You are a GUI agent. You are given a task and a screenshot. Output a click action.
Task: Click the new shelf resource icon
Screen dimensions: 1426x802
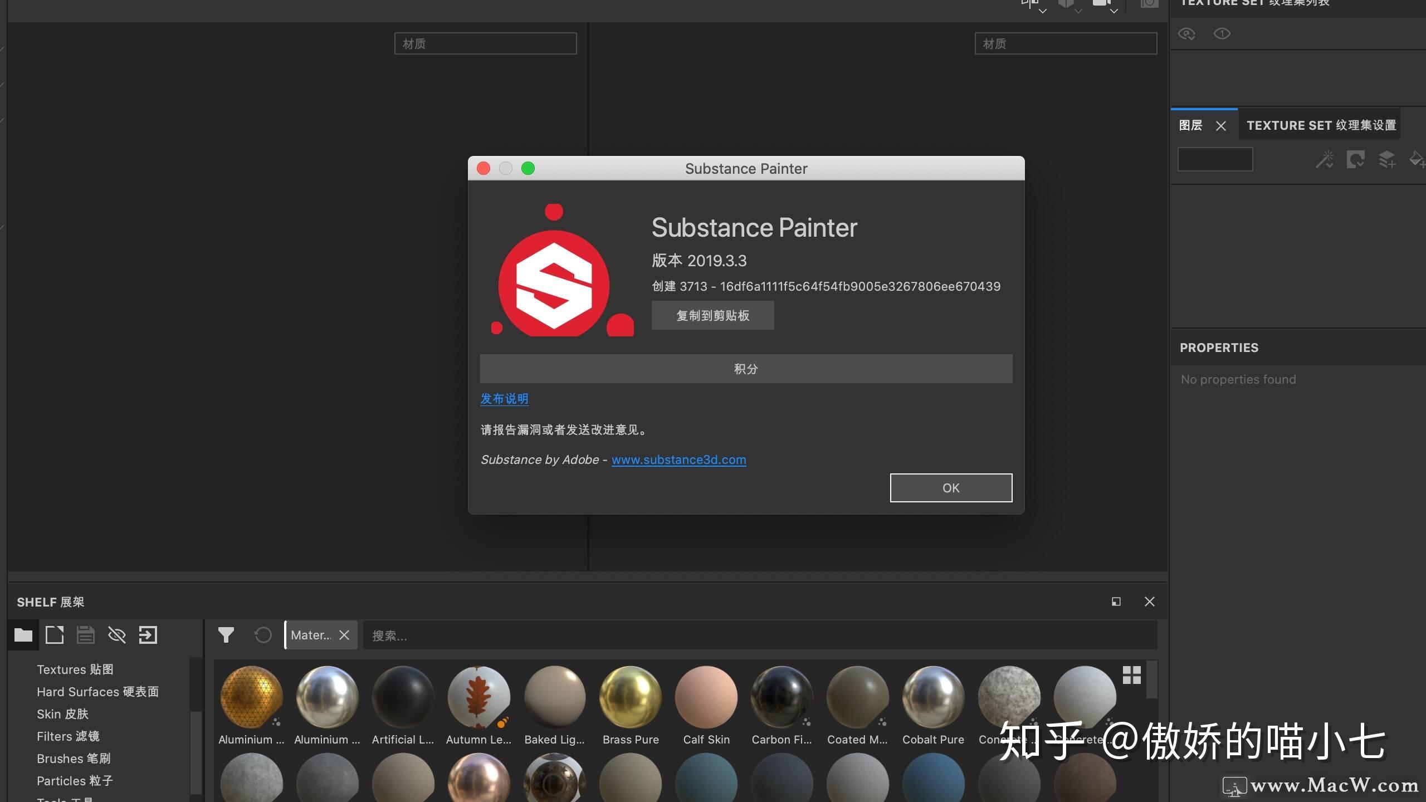click(54, 635)
